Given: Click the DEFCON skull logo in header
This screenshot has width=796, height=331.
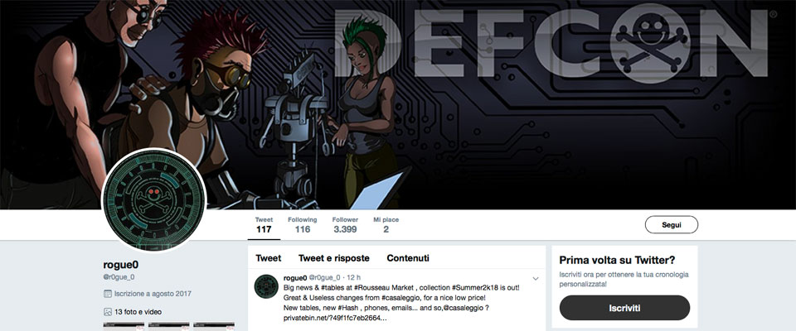Looking at the screenshot, I should tap(651, 43).
